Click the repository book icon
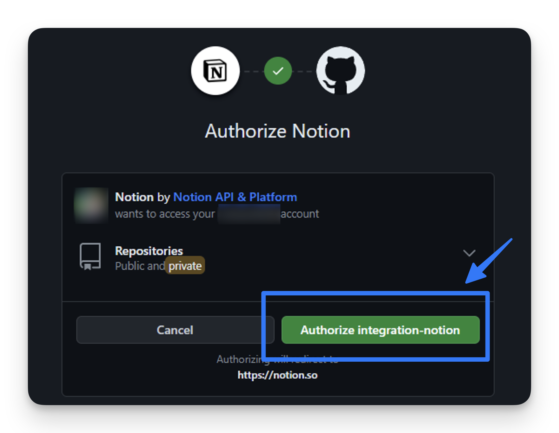Screen dimensions: 559x433 (90, 256)
